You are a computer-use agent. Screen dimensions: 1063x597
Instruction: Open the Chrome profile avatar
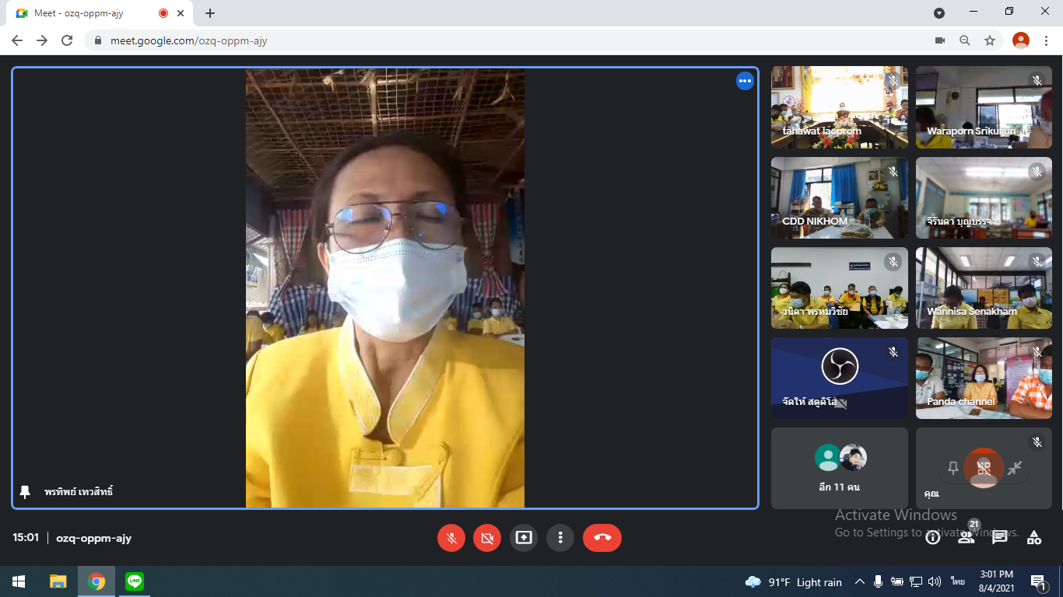click(x=1021, y=40)
